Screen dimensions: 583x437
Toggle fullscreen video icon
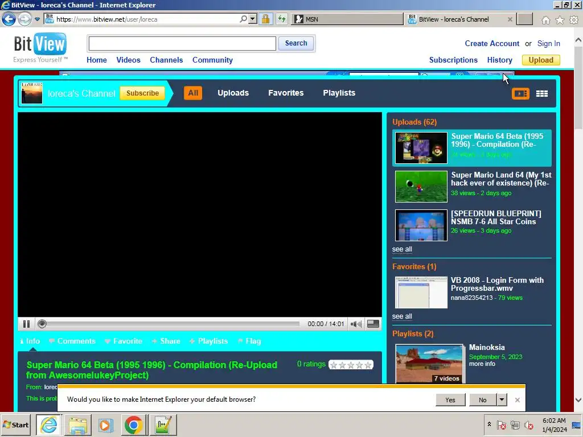[373, 324]
